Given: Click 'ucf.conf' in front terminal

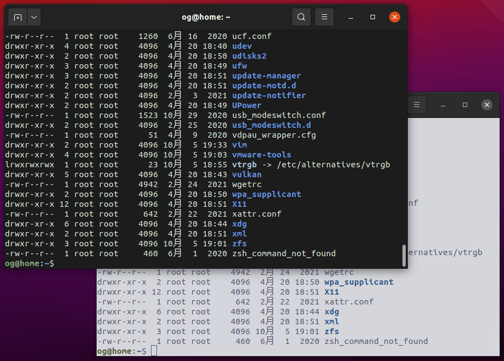Looking at the screenshot, I should click(251, 36).
